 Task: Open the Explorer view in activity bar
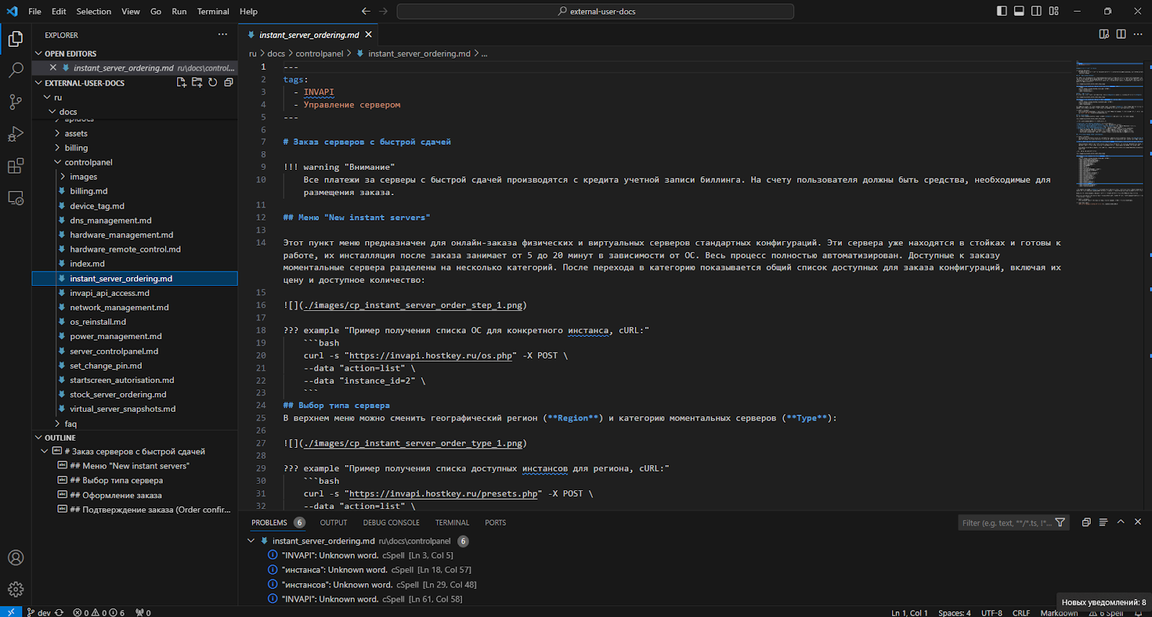pyautogui.click(x=15, y=39)
